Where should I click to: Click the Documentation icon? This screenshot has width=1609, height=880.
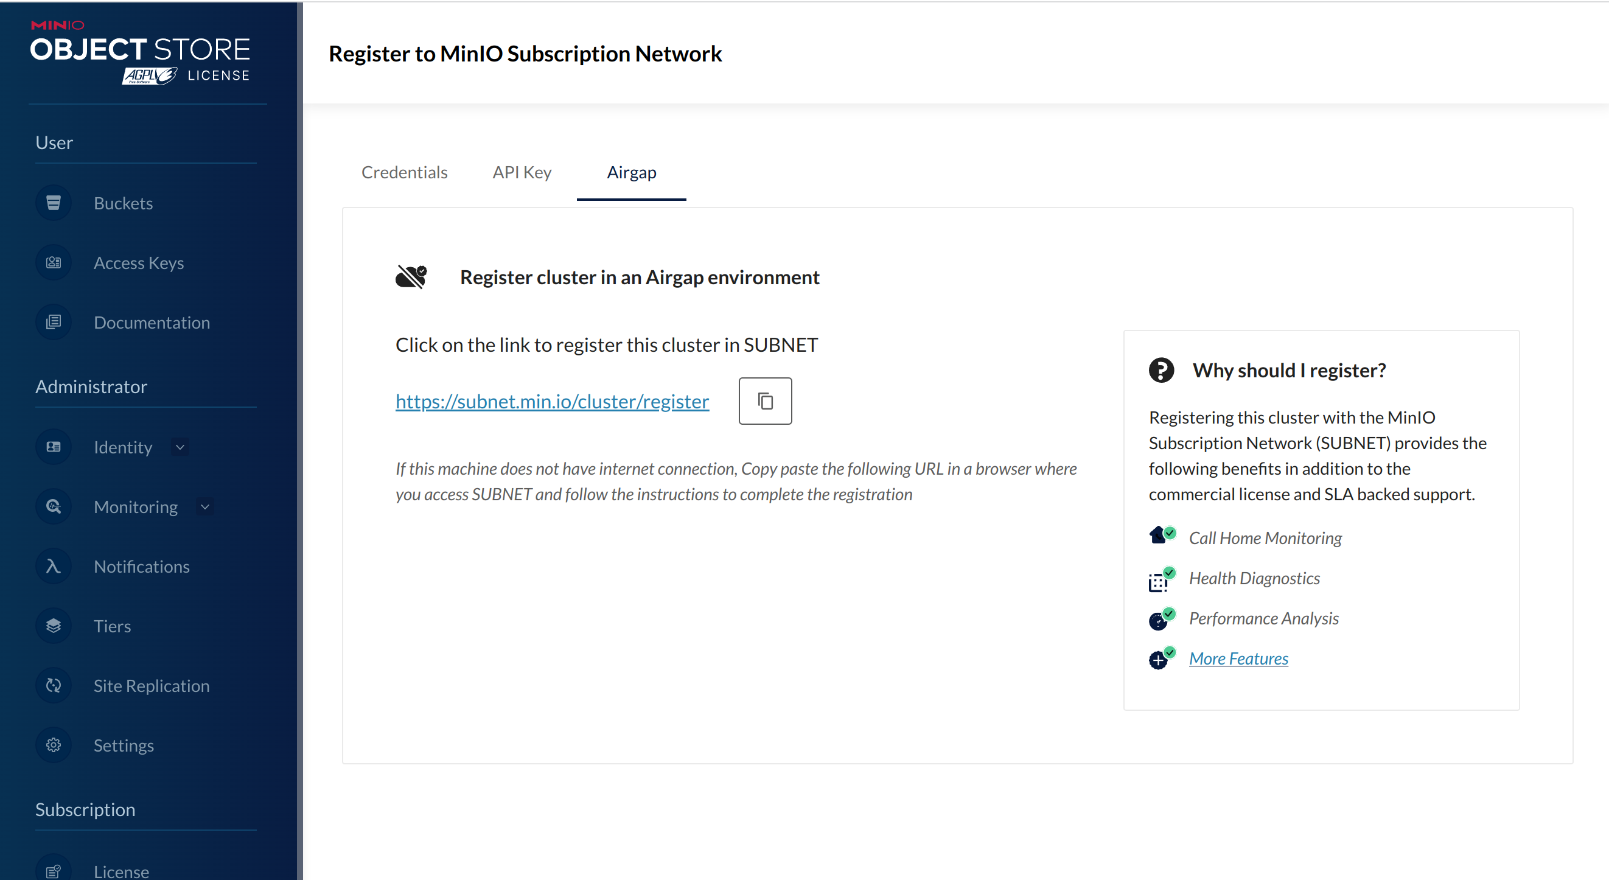pyautogui.click(x=53, y=322)
